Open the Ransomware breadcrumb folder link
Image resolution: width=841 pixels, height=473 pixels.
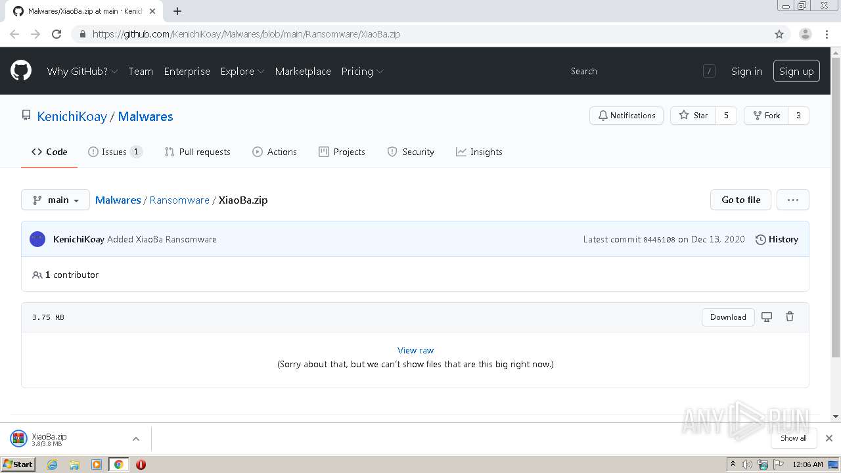tap(179, 200)
